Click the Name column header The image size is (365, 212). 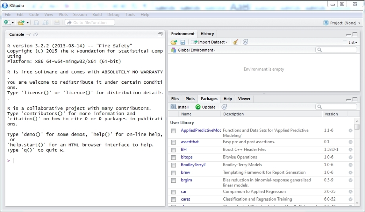[186, 114]
